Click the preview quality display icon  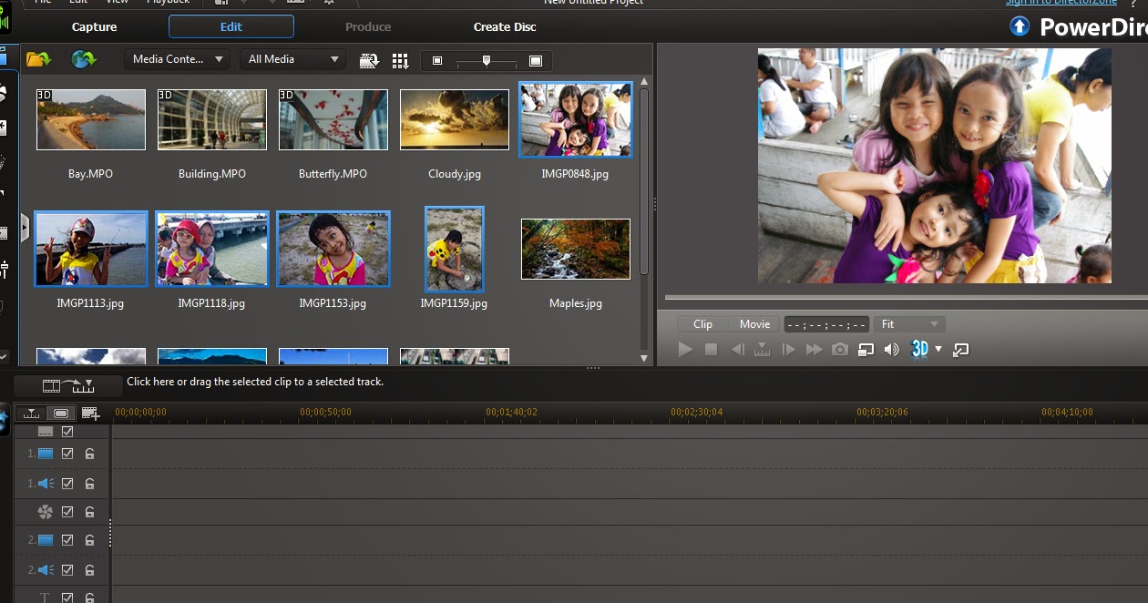(866, 349)
